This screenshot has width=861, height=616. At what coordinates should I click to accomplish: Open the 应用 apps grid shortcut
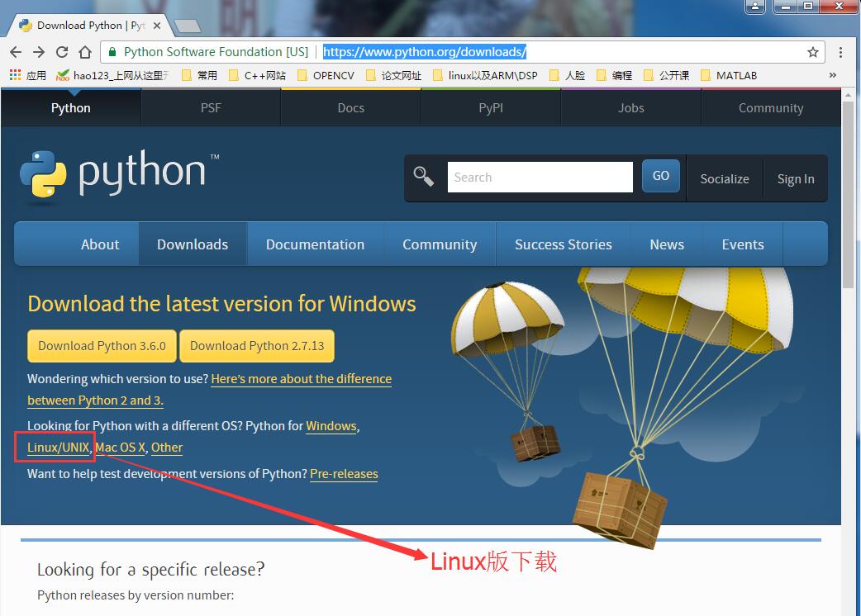(28, 75)
